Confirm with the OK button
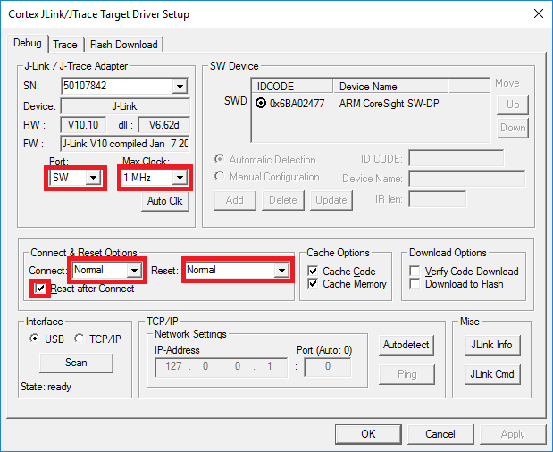 [x=368, y=434]
